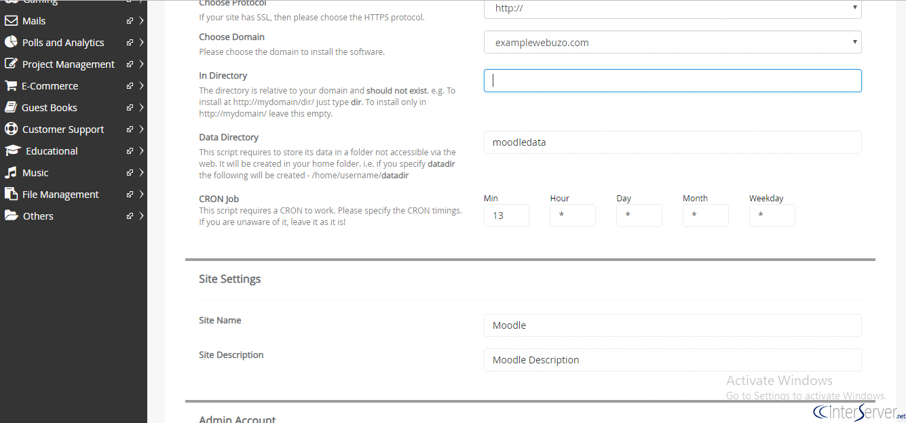Viewport: 906px width, 423px height.
Task: Open Guest Books external link icon
Action: point(130,108)
